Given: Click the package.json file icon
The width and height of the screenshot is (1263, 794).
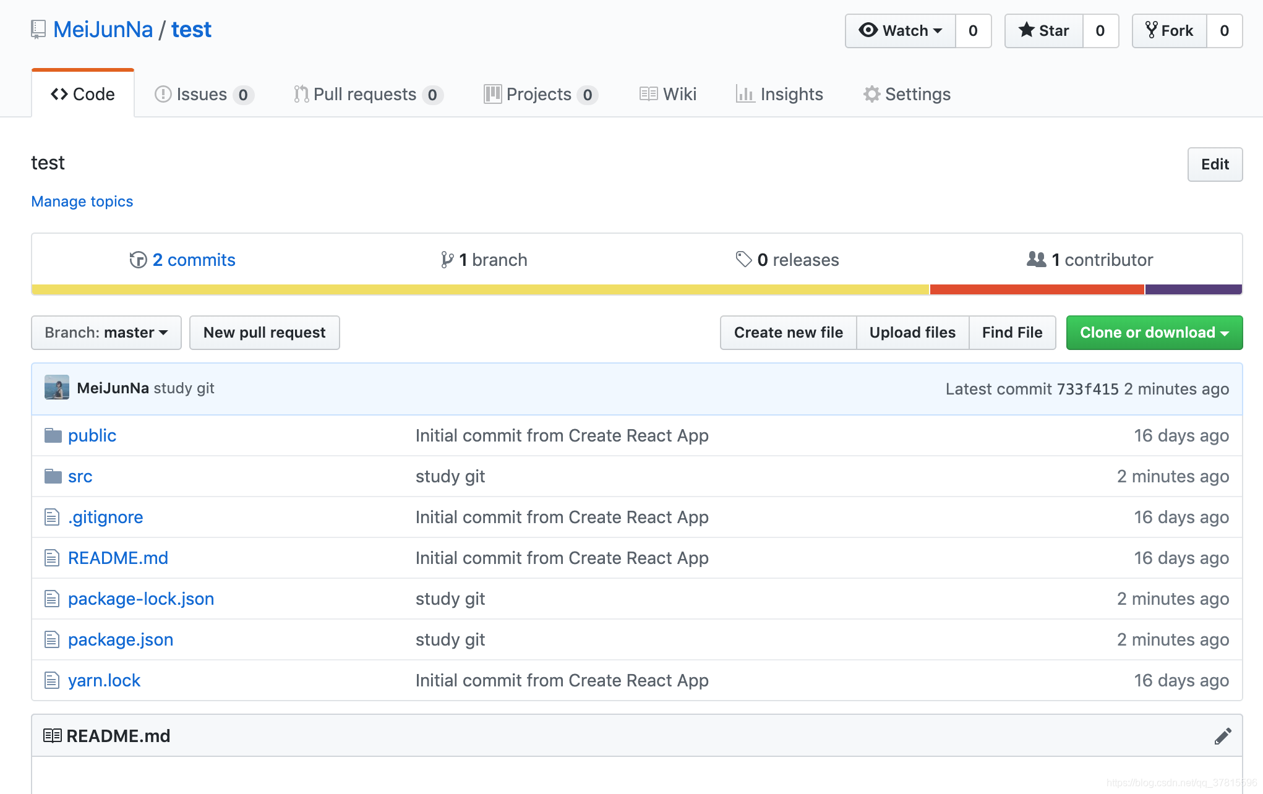Looking at the screenshot, I should pyautogui.click(x=52, y=639).
